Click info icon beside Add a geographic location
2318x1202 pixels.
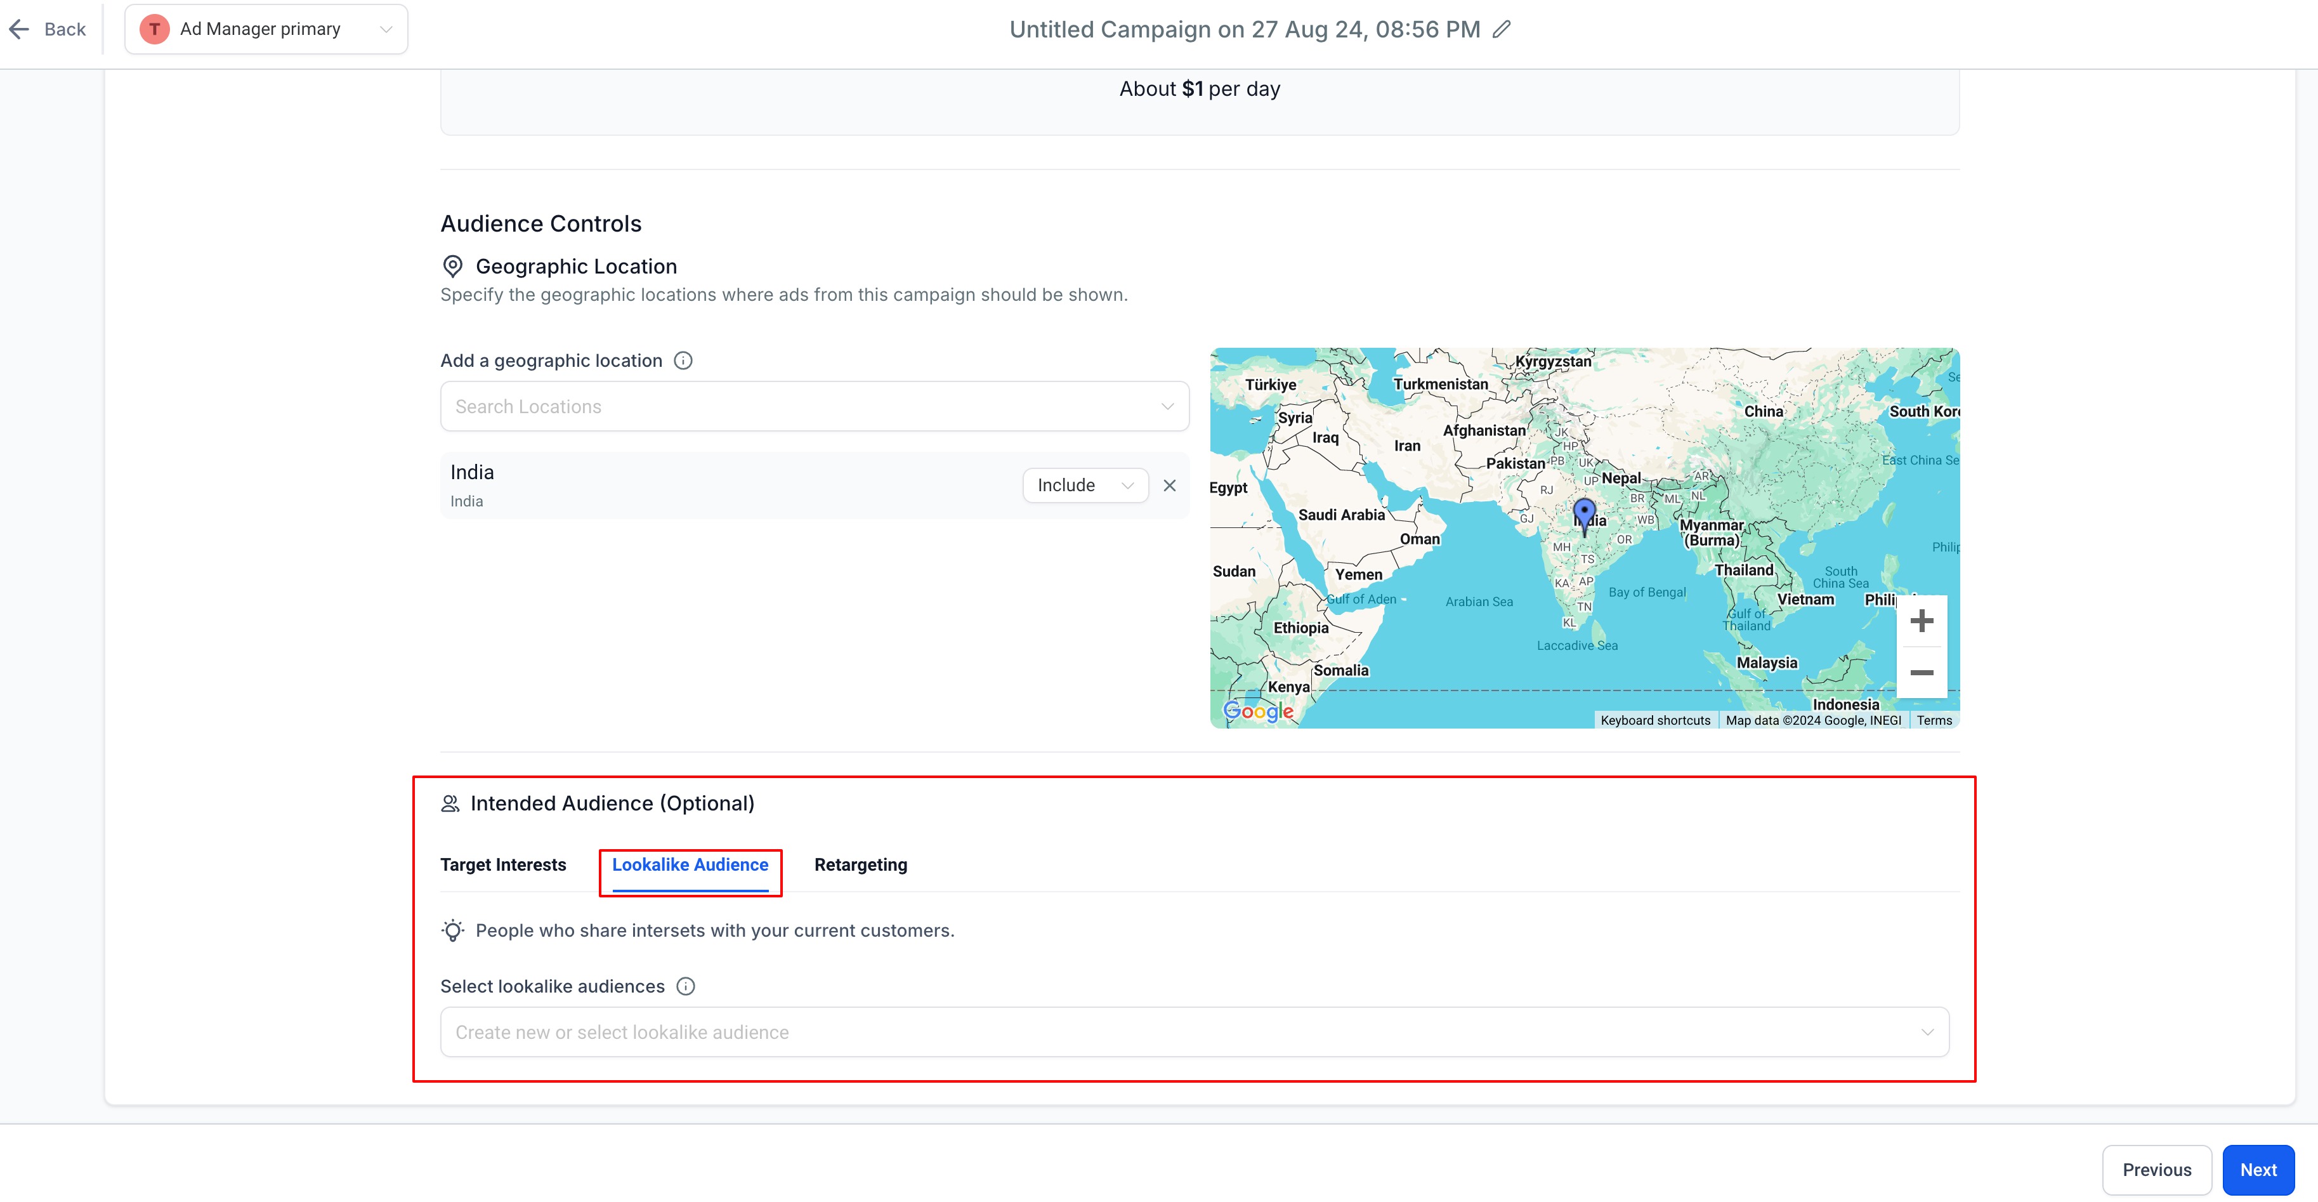(683, 361)
